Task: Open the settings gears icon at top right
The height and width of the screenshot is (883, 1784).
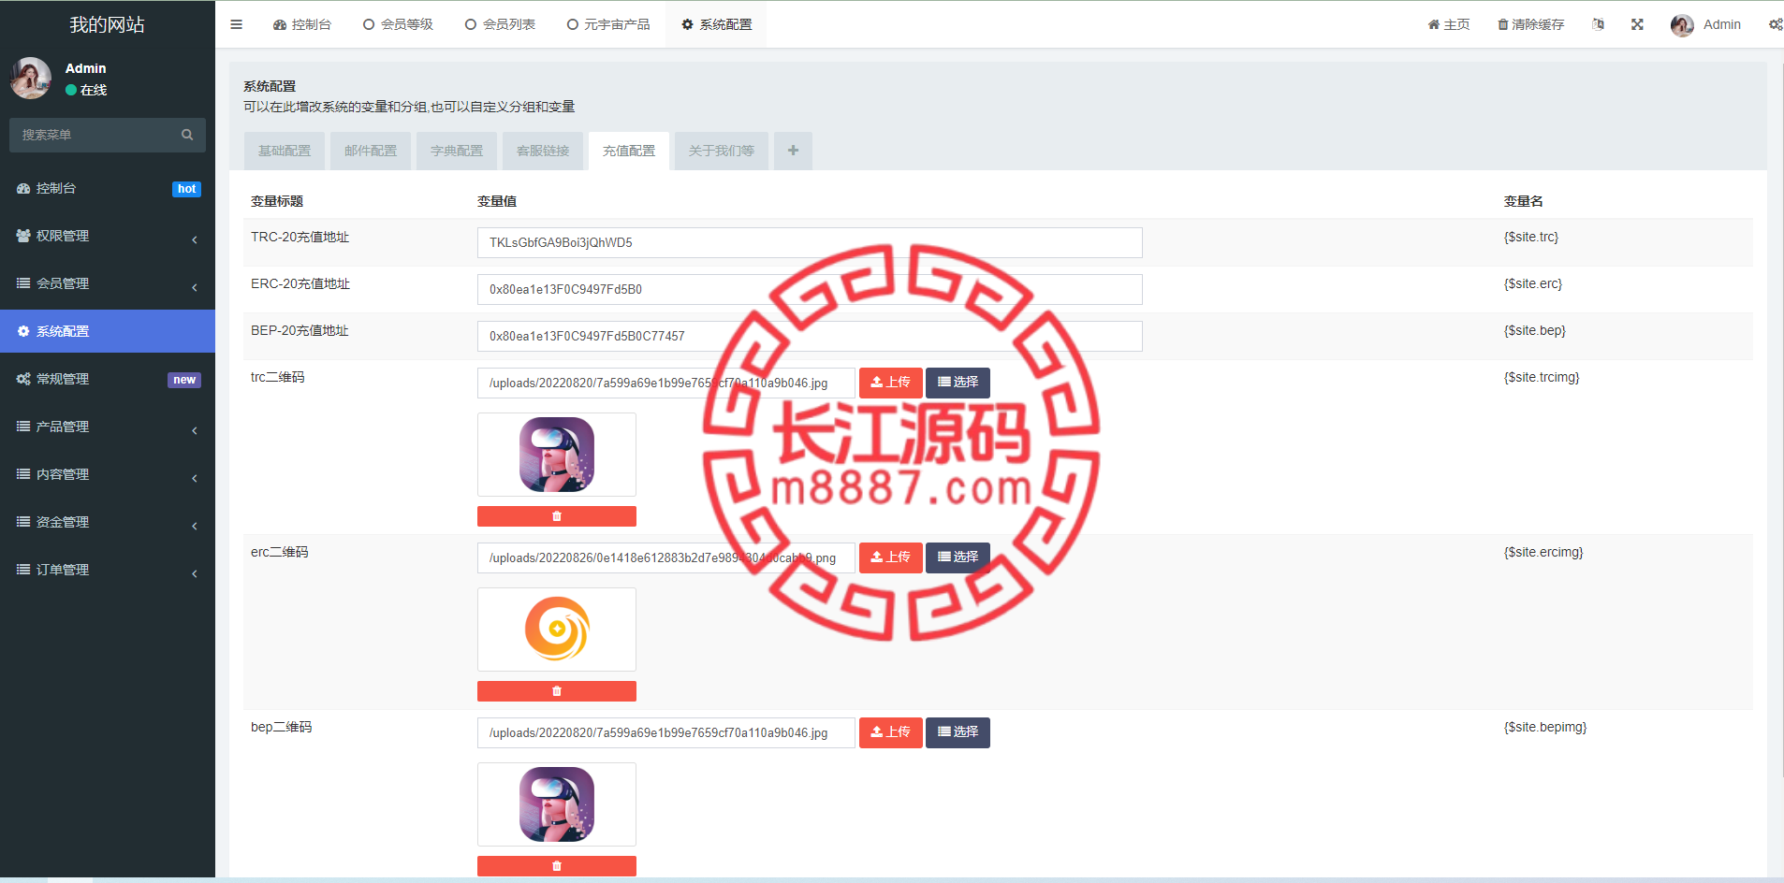Action: (x=1775, y=24)
